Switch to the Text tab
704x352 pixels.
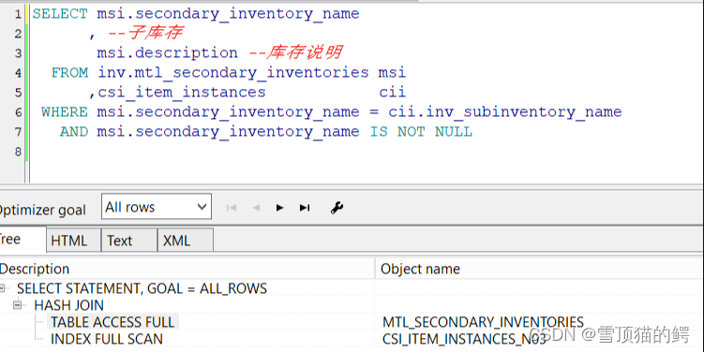pyautogui.click(x=129, y=241)
